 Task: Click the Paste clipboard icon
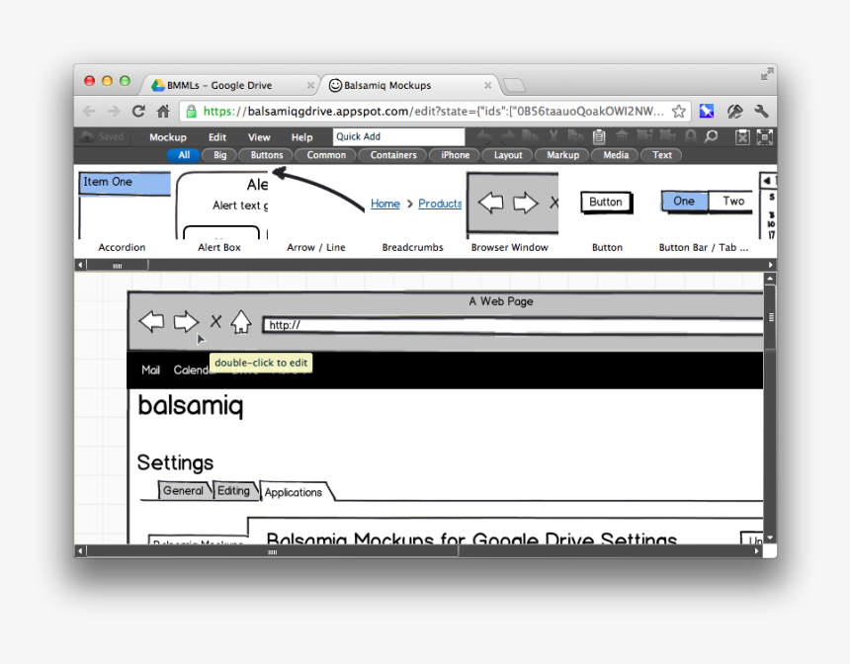point(599,136)
